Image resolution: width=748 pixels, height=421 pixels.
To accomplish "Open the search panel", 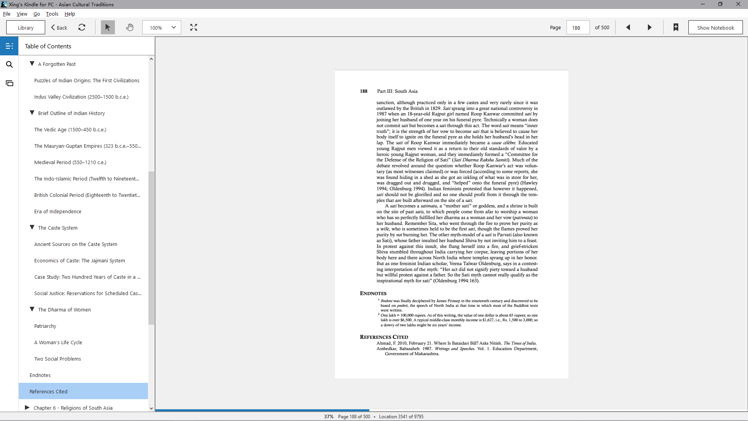I will pyautogui.click(x=9, y=64).
